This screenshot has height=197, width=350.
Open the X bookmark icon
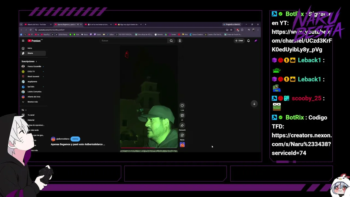coord(25,34)
